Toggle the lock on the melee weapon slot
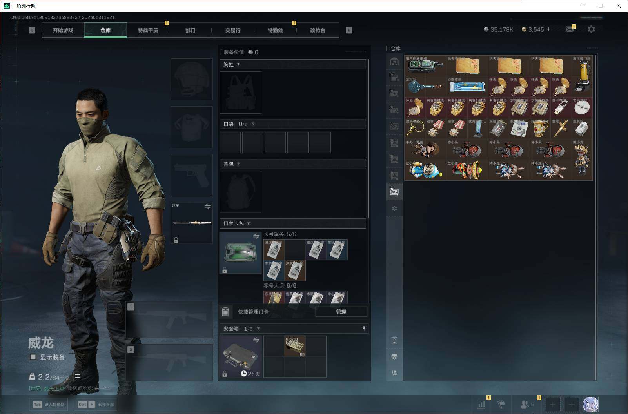The image size is (628, 414). point(176,240)
